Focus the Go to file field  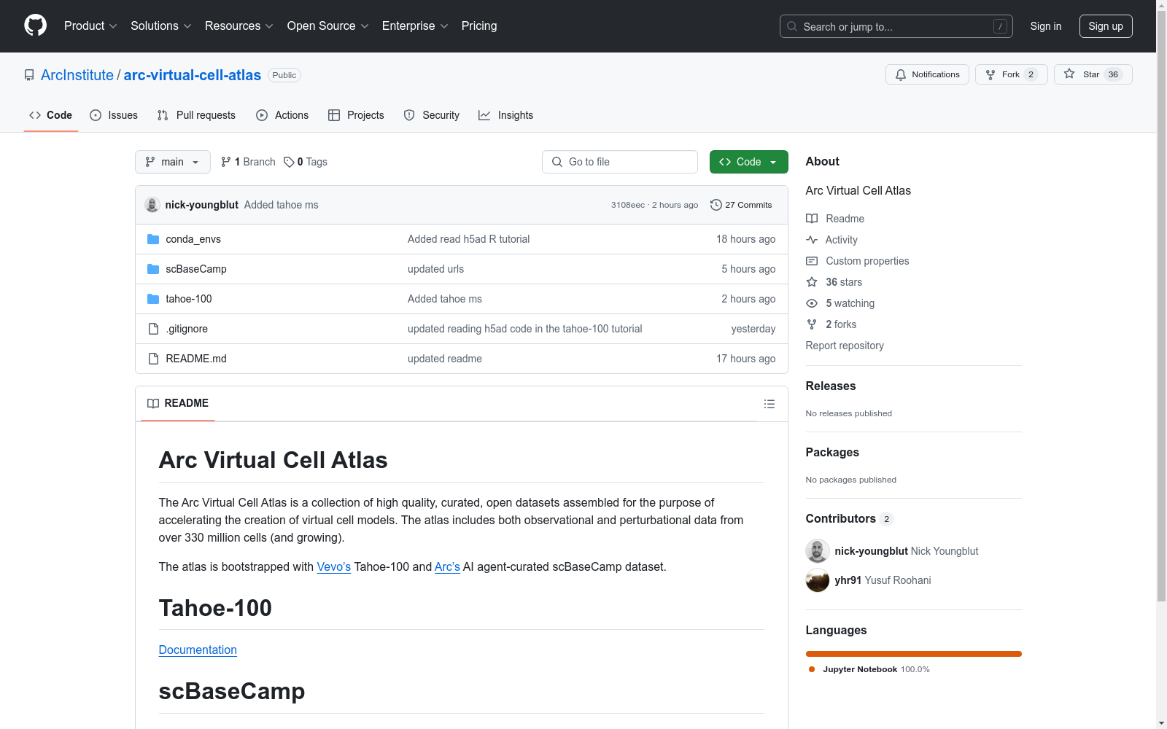620,162
